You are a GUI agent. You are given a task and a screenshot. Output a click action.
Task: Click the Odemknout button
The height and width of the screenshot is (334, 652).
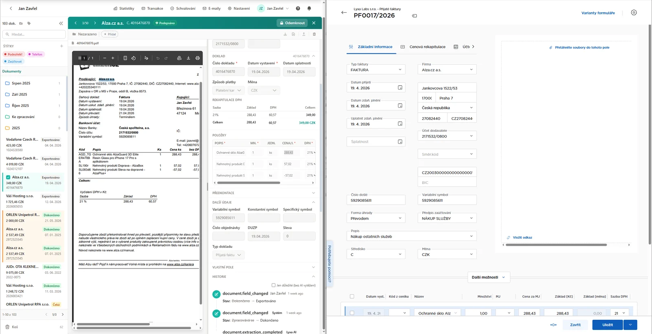(x=292, y=23)
